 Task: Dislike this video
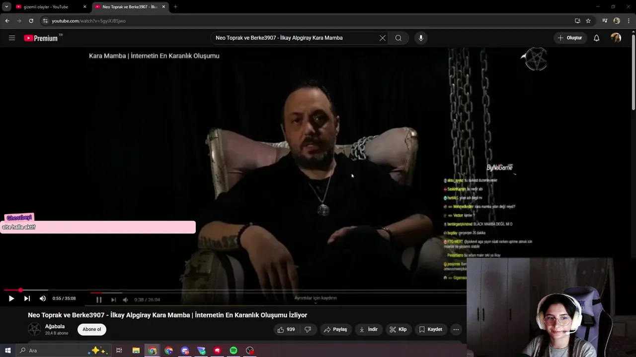point(308,329)
